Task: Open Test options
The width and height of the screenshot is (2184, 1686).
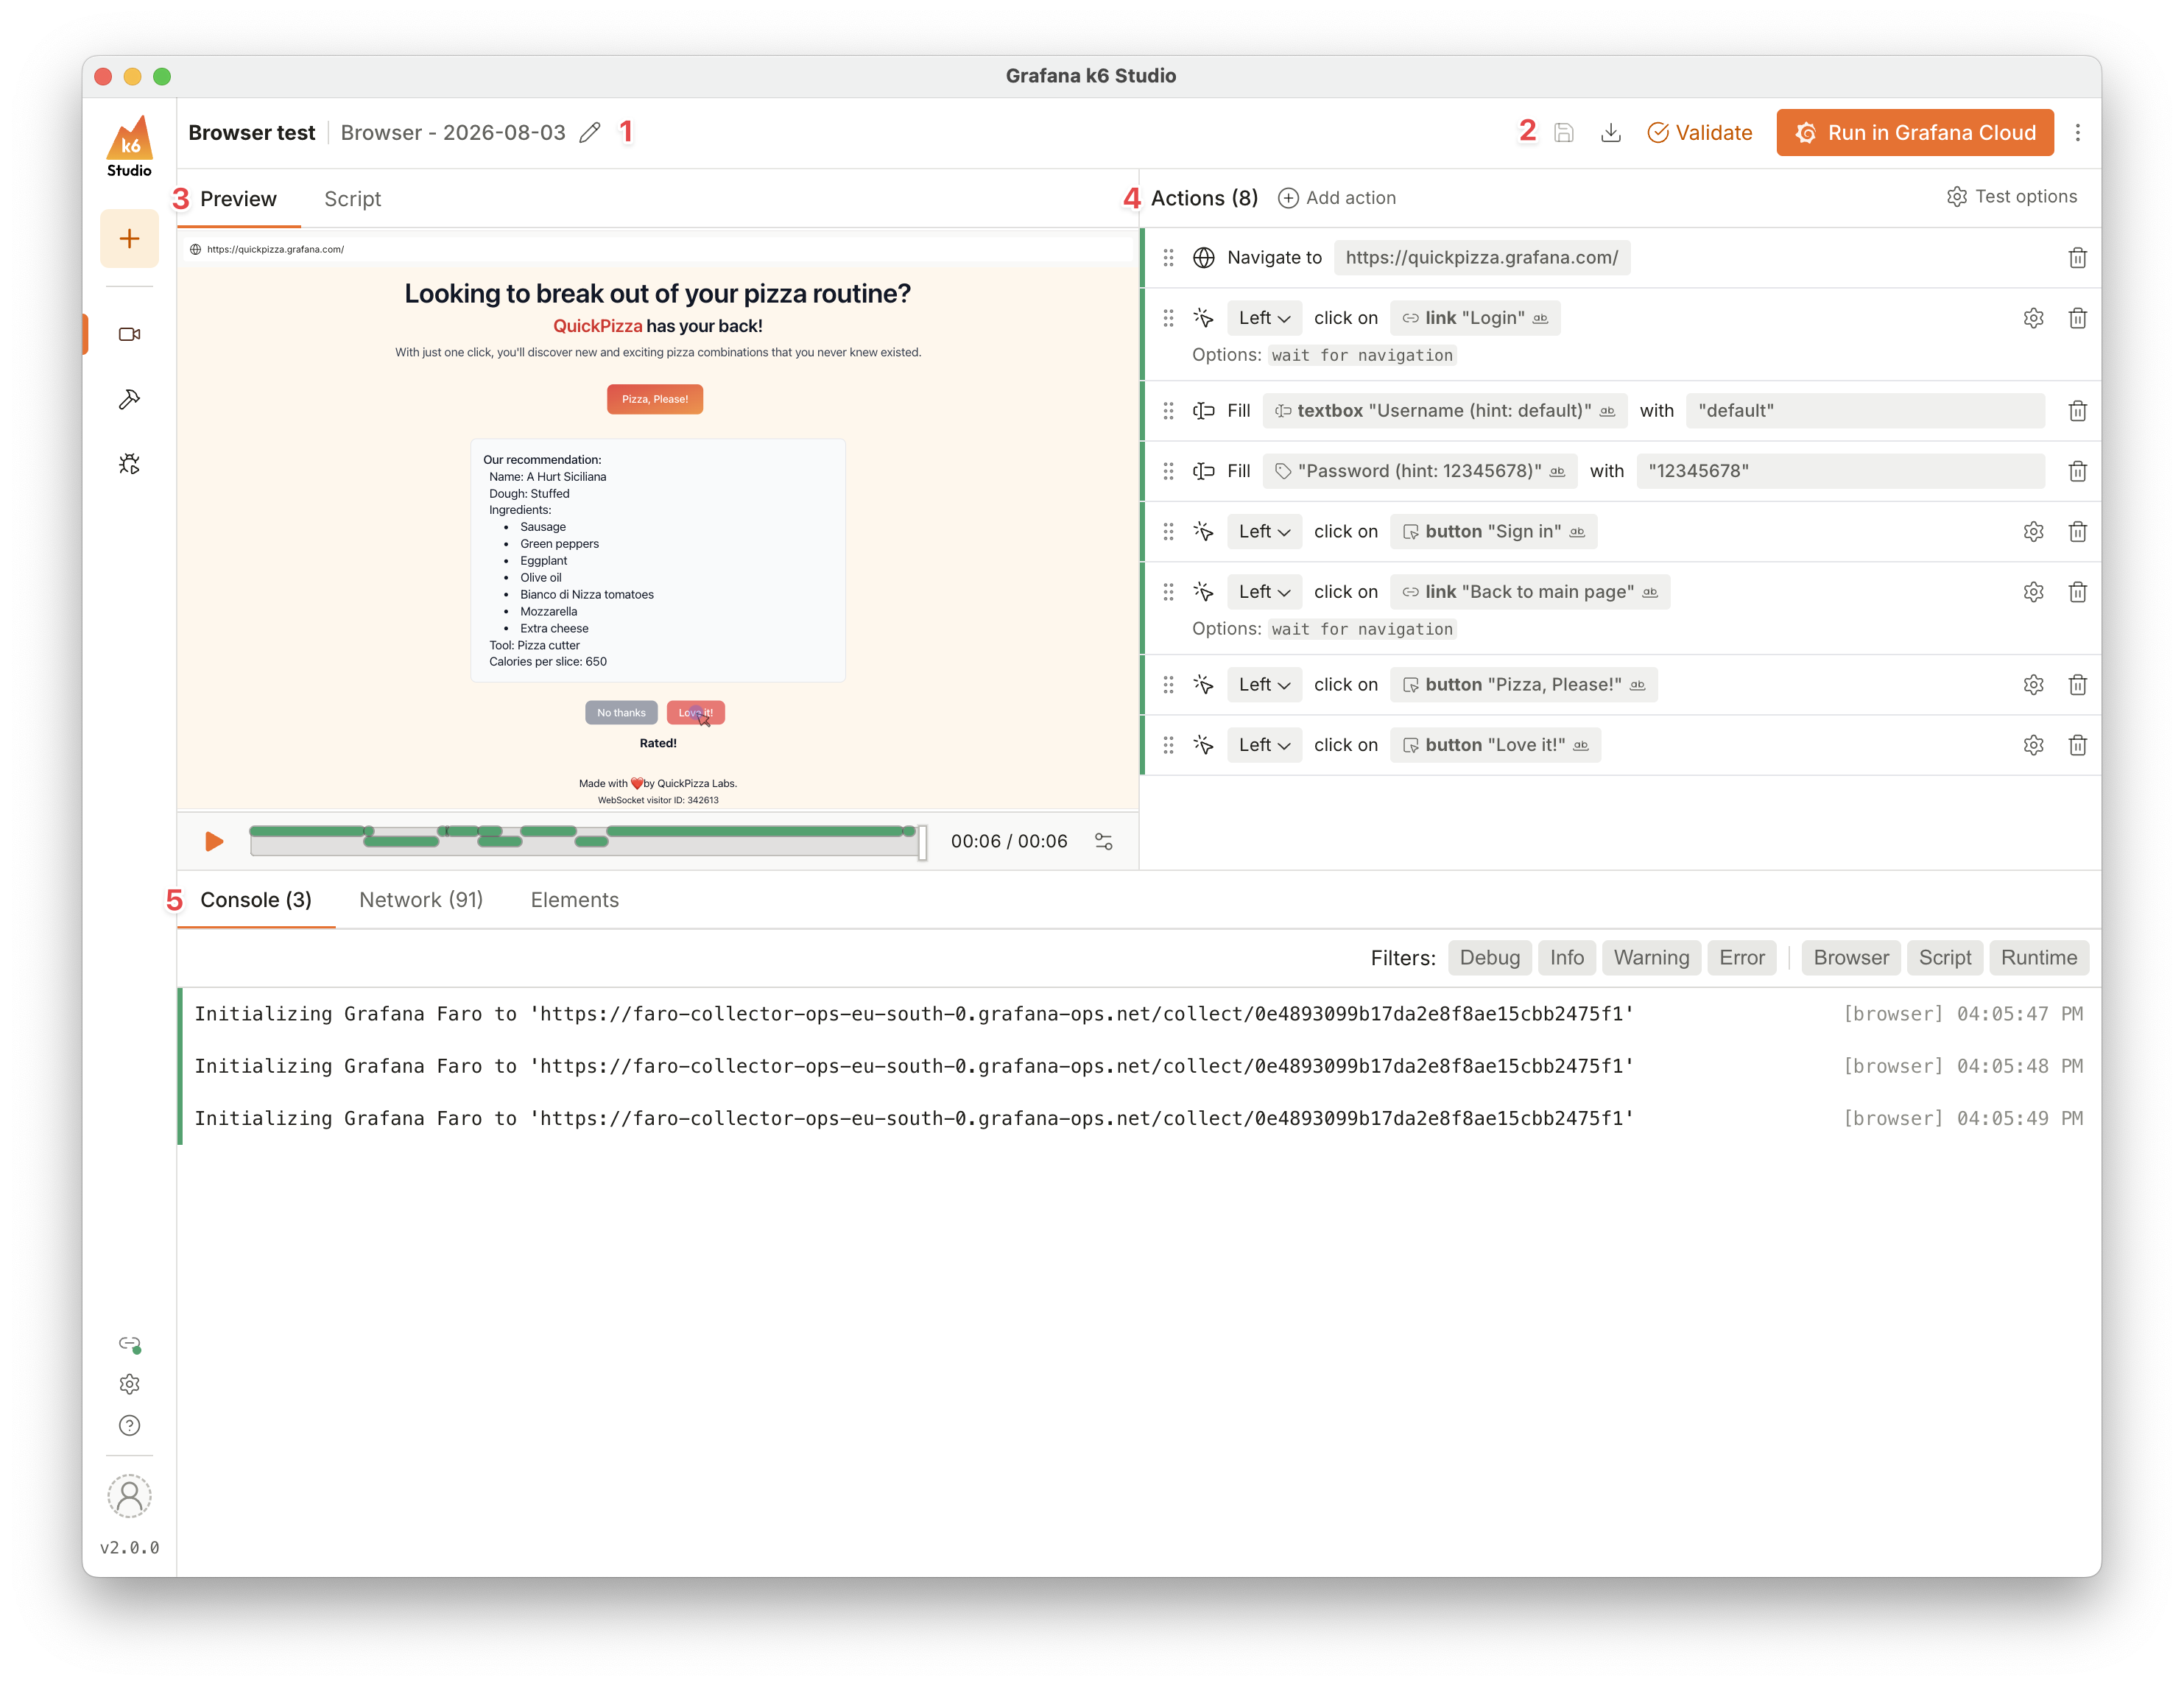Action: click(2011, 197)
